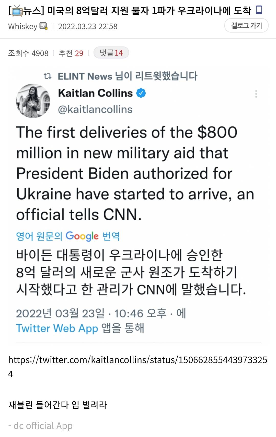Open the 갤로그가기 button

point(246,26)
